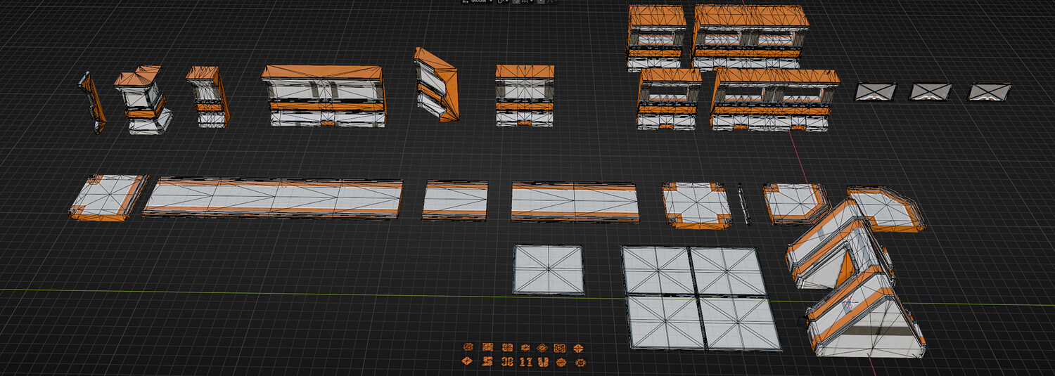
Task: Select the 'S' letter decal mesh
Action: [488, 361]
